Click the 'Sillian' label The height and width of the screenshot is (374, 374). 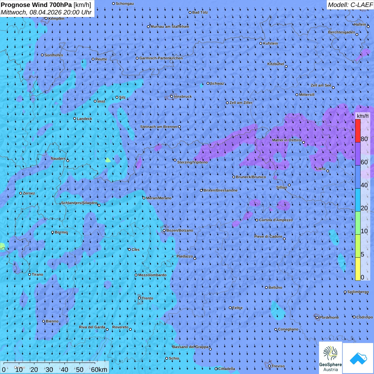pyautogui.click(x=282, y=187)
